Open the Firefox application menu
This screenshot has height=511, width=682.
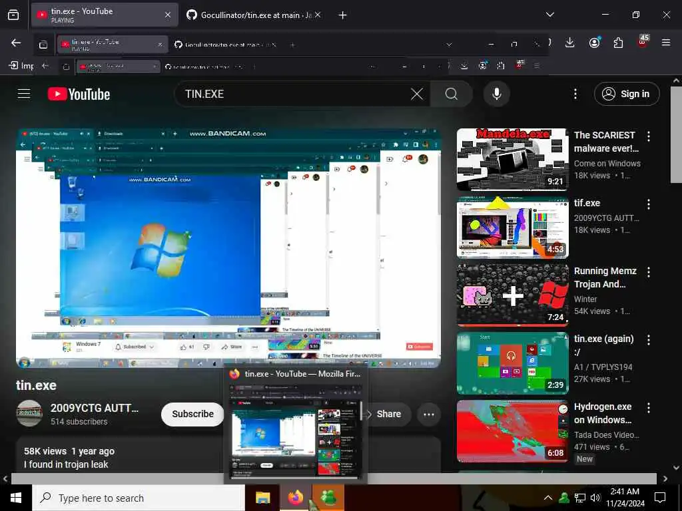tap(666, 43)
